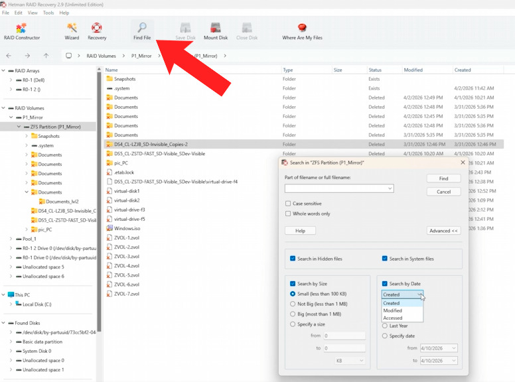Enable the Case sensitive checkbox
Viewport: 515px width, 382px height.
pyautogui.click(x=288, y=204)
